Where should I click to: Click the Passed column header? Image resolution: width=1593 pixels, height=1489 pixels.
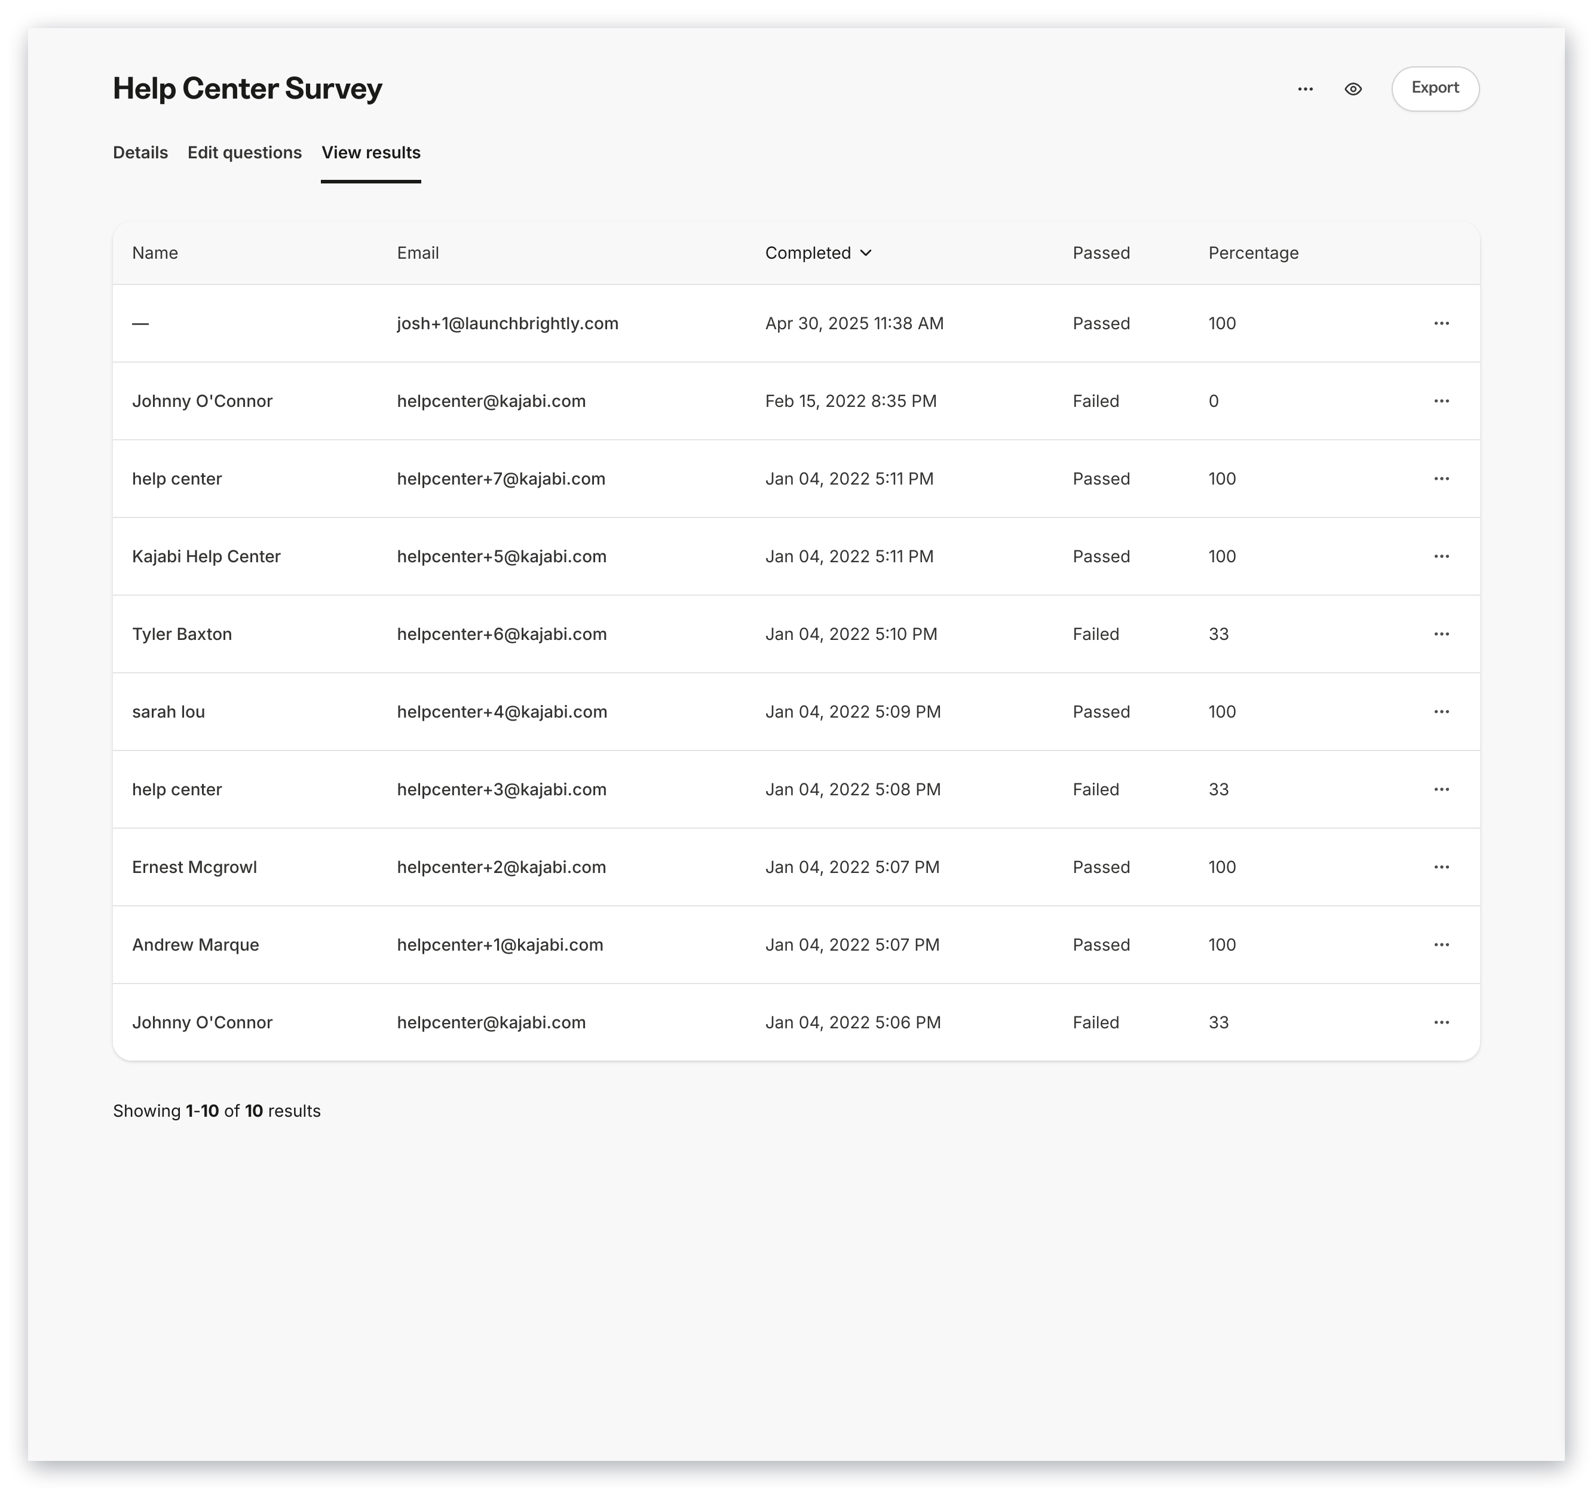pyautogui.click(x=1101, y=252)
